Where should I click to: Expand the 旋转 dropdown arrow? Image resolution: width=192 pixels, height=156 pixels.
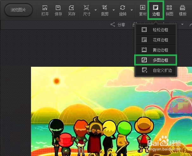pos(132,10)
